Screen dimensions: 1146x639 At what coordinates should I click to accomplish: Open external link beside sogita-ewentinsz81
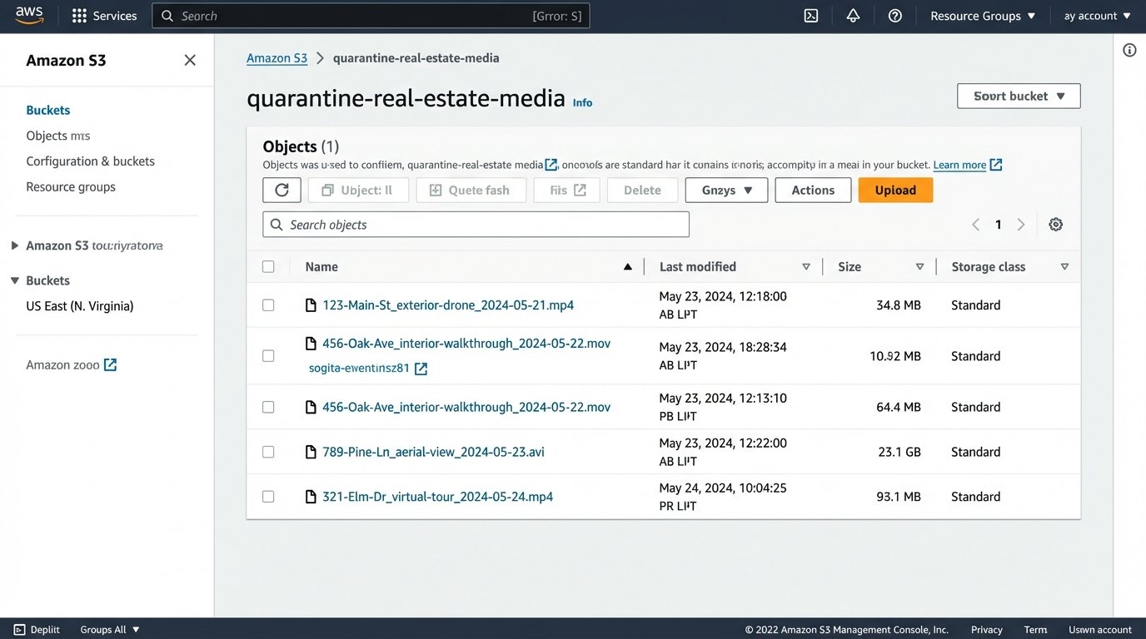(x=421, y=368)
